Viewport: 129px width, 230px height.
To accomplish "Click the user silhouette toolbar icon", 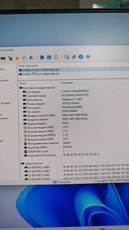I will click(x=31, y=58).
